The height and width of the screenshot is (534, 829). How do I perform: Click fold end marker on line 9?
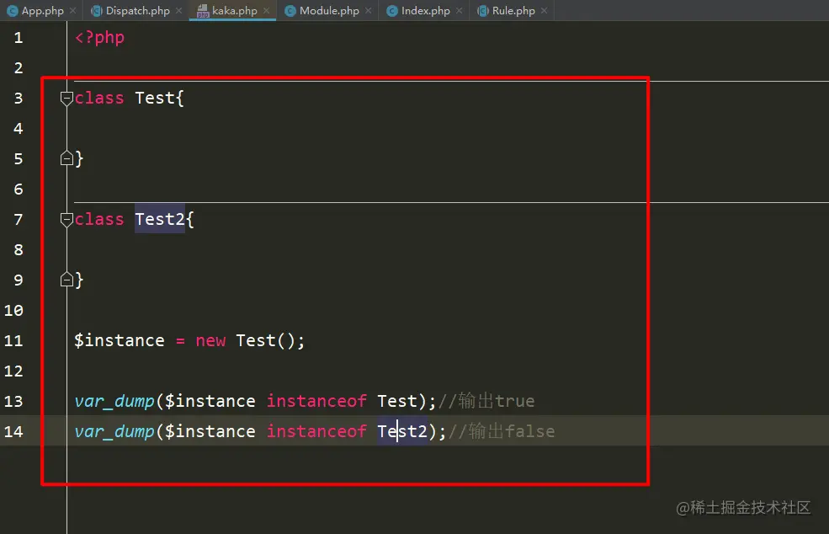point(66,280)
